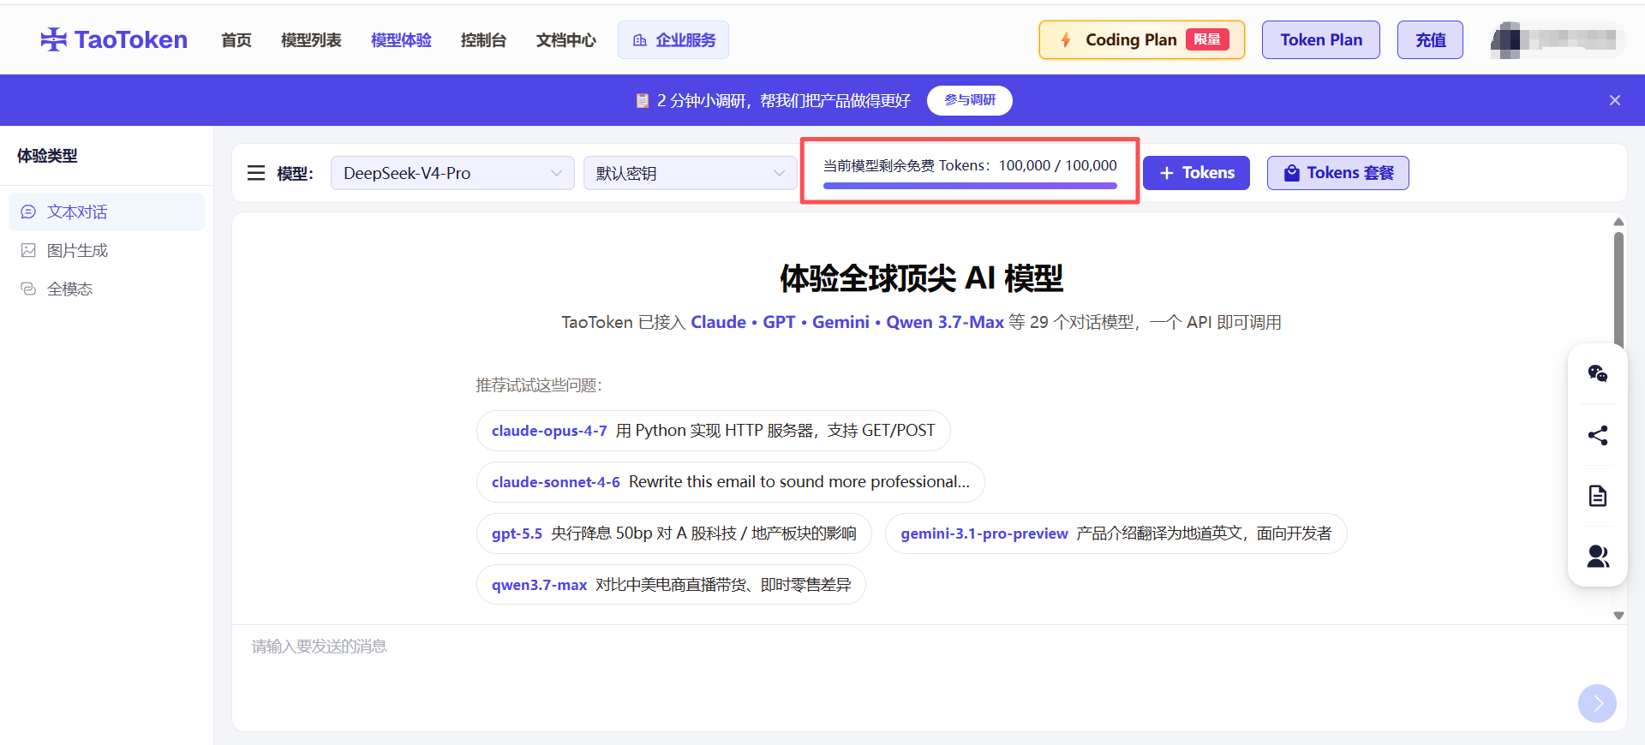Viewport: 1645px width, 745px height.
Task: Click the share icon in floating panel
Action: [1598, 435]
